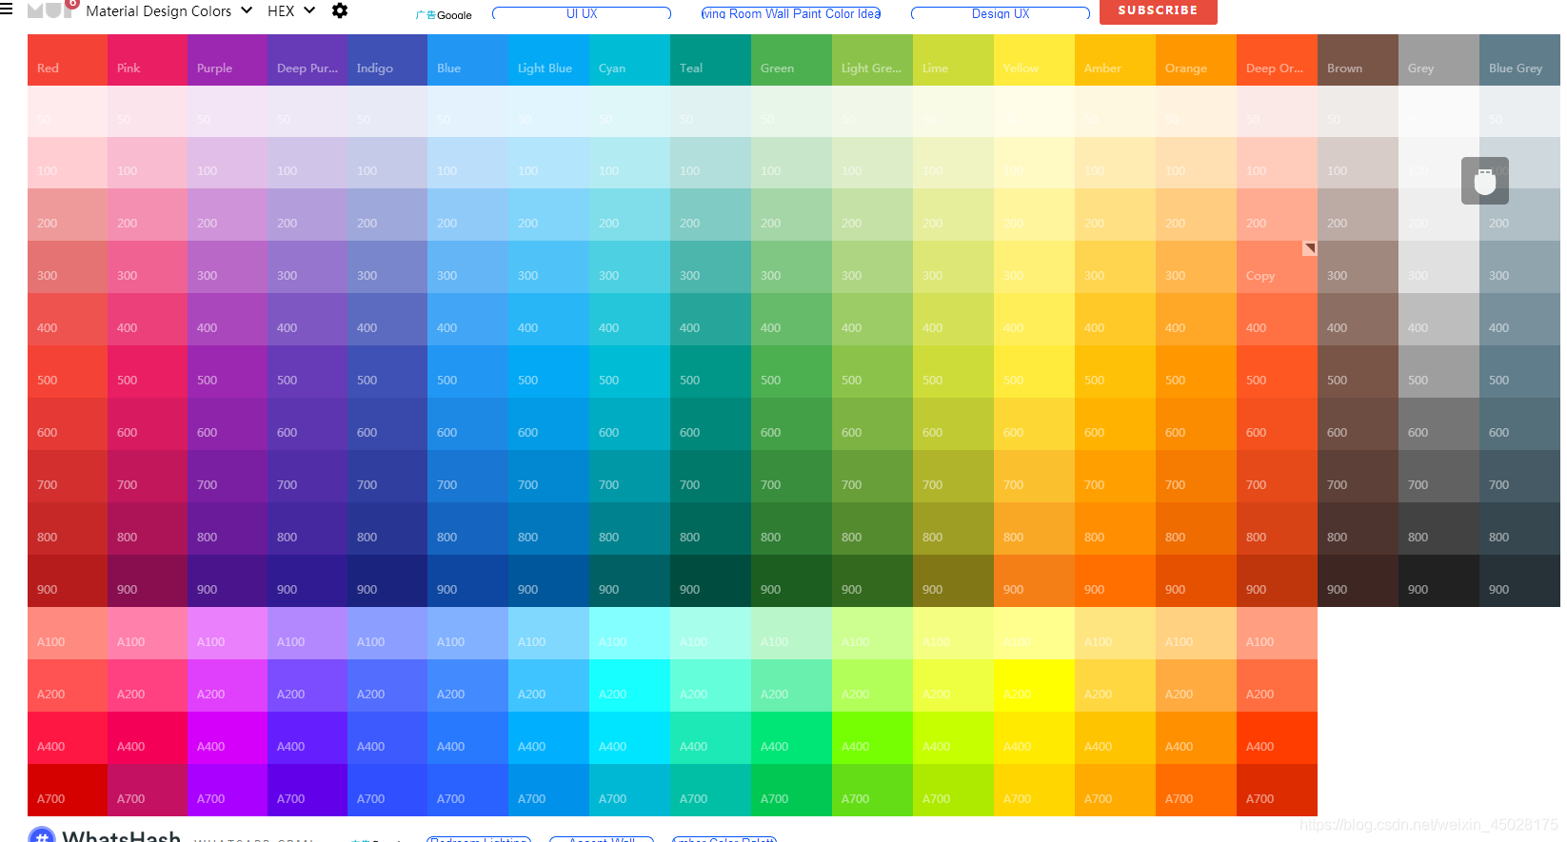1567x842 pixels.
Task: Expand the Material Design Colors dropdown
Action: coord(169,11)
